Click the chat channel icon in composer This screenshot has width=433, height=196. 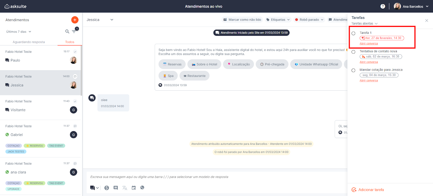pyautogui.click(x=92, y=188)
